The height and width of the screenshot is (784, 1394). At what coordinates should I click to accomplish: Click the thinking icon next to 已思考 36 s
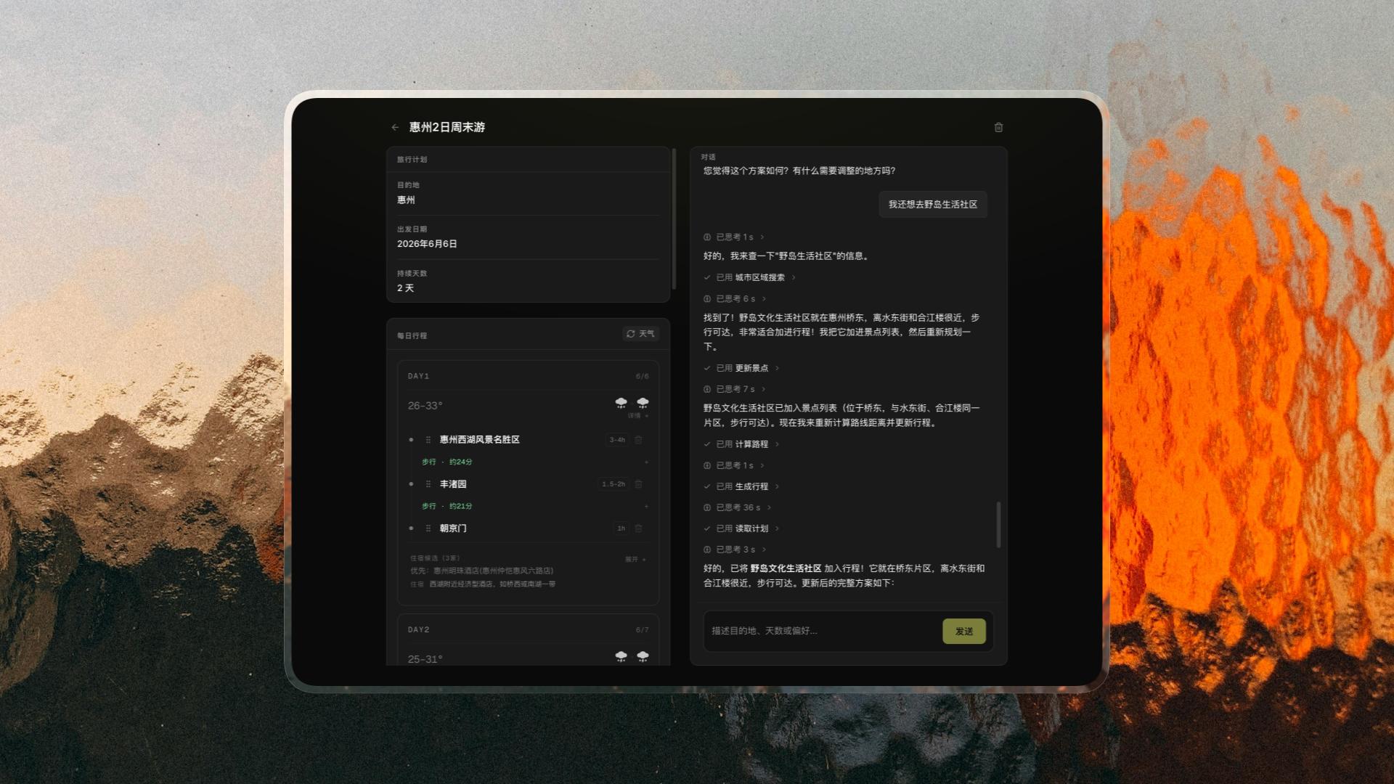pyautogui.click(x=706, y=507)
